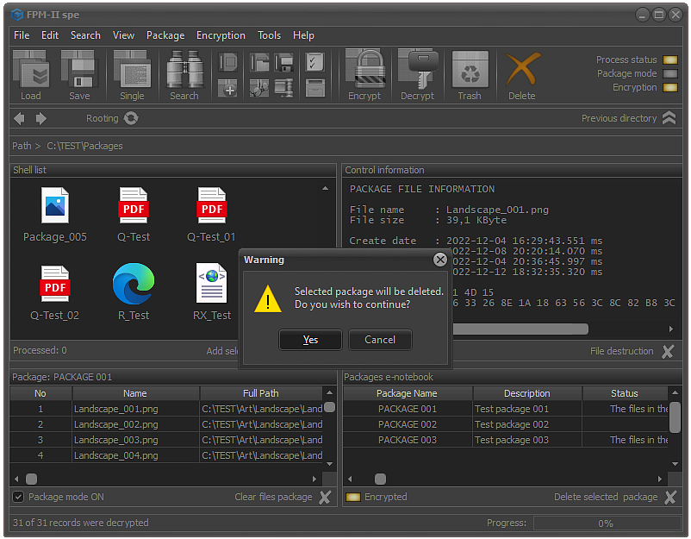Click the compress clamp toolbar icon
The height and width of the screenshot is (539, 691).
click(283, 88)
